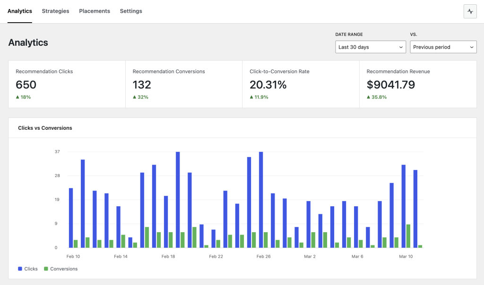Click the blue Clicks bar above Feb 18
The width and height of the screenshot is (484, 285).
click(x=166, y=221)
